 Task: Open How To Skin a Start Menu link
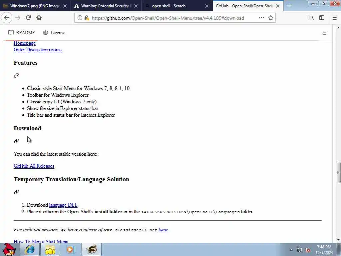(41, 241)
